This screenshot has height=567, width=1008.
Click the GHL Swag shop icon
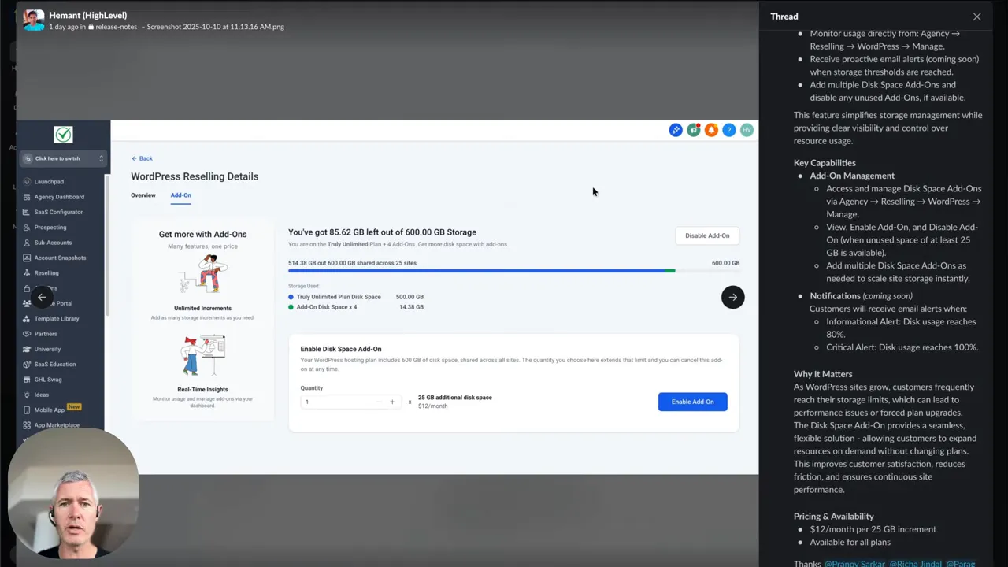(28, 380)
